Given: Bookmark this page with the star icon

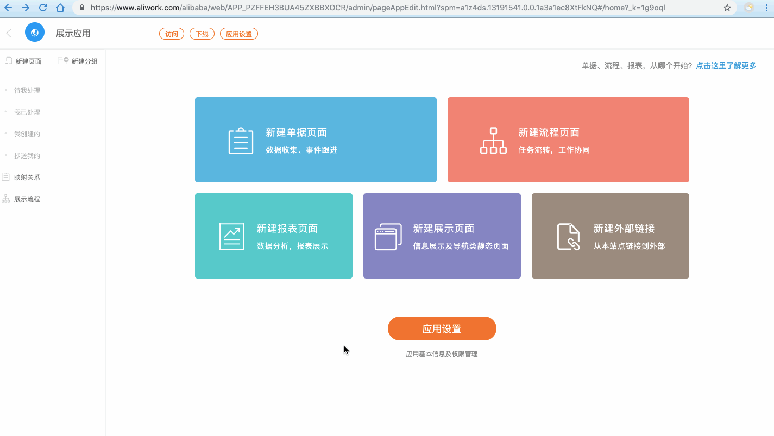Looking at the screenshot, I should (727, 8).
